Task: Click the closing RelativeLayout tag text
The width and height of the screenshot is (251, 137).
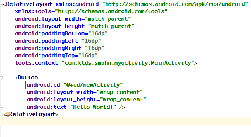Action: click(31, 114)
